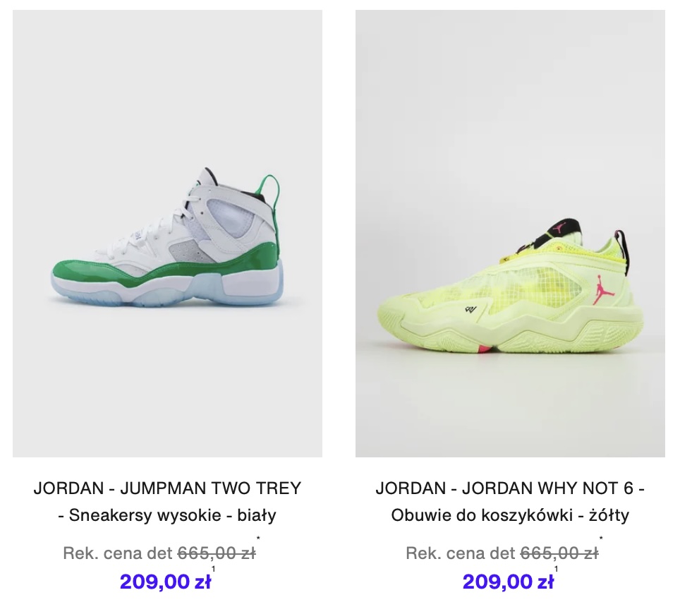Click the 'Obuwie do koszykówki - żółty' description text

coord(510,515)
